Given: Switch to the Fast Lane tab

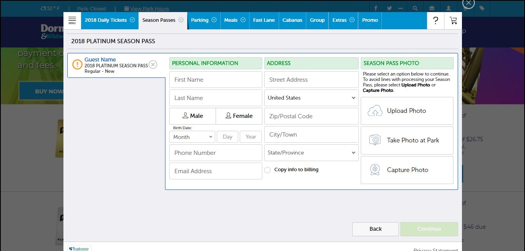Looking at the screenshot, I should tap(264, 20).
